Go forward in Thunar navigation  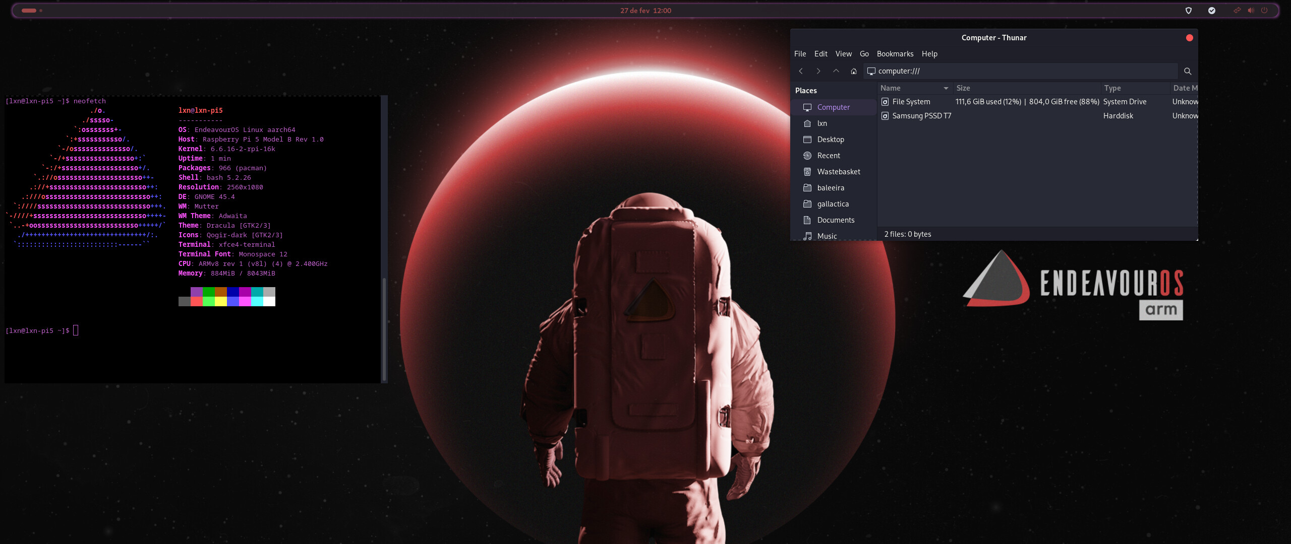pos(818,71)
